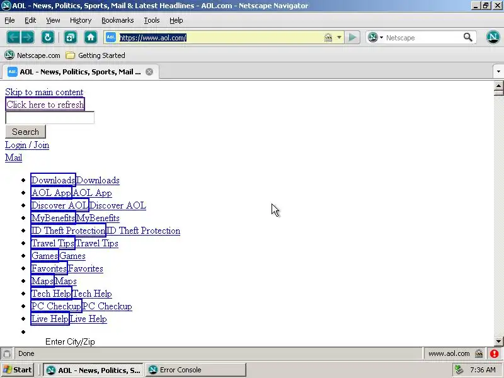Open the Windows Start menu
Viewport: 504px width, 378px height.
pos(18,370)
